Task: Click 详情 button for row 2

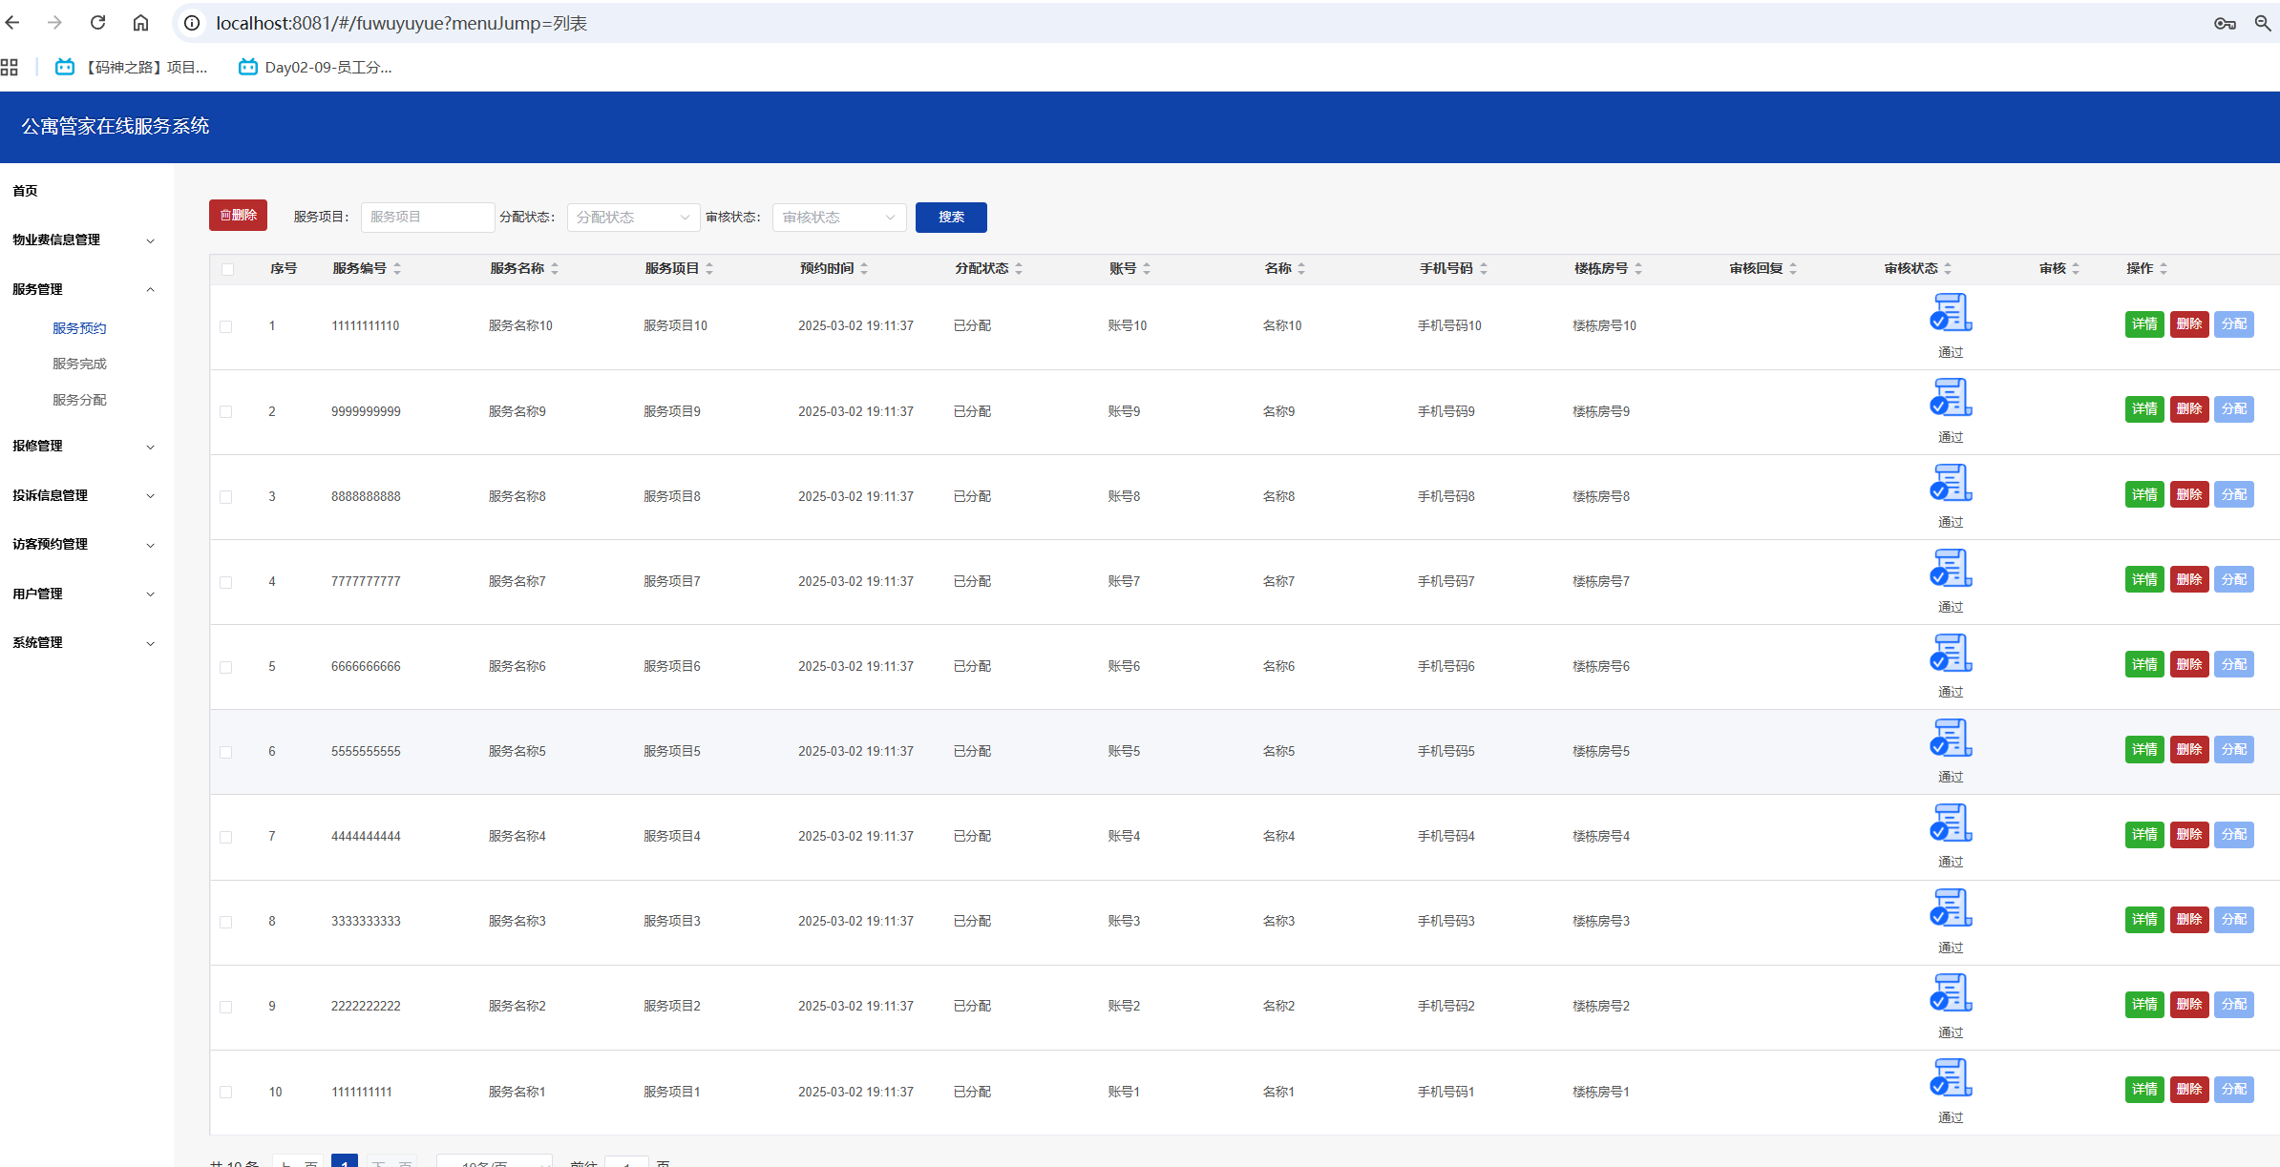Action: [x=2143, y=409]
